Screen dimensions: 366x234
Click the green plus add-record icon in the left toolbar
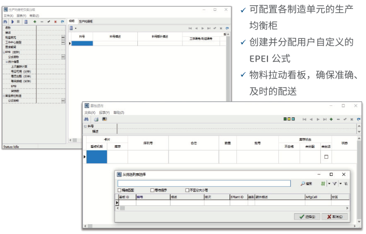34,22
